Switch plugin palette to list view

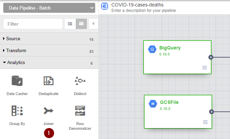70,24
